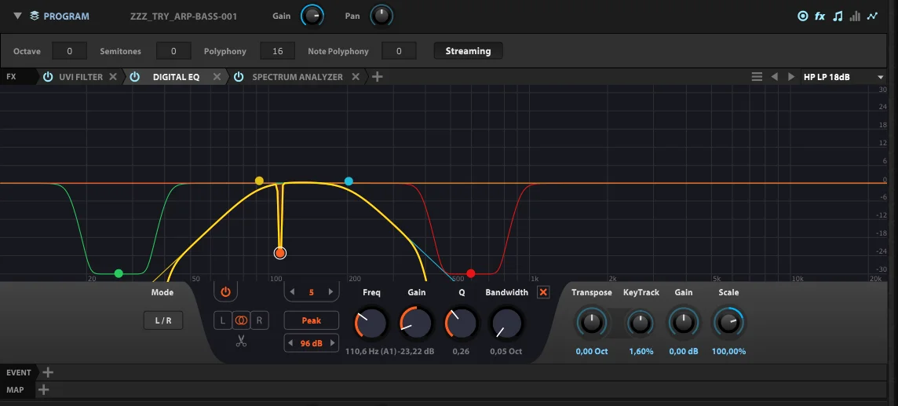Screen dimensions: 898x406
Task: Click the 1,60% KeyTrack value
Action: tap(641, 352)
